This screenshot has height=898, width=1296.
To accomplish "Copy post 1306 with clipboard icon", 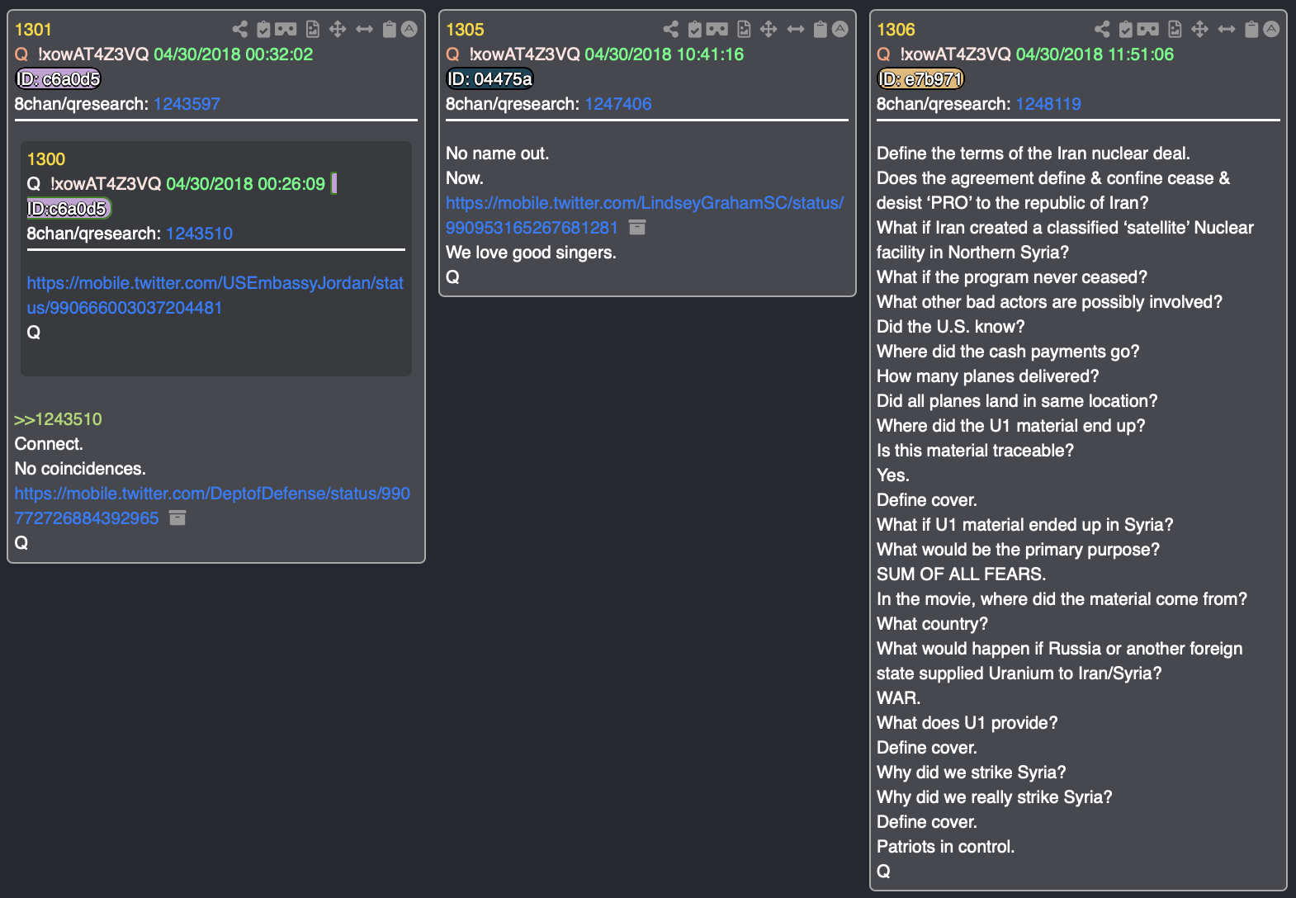I will [1252, 30].
